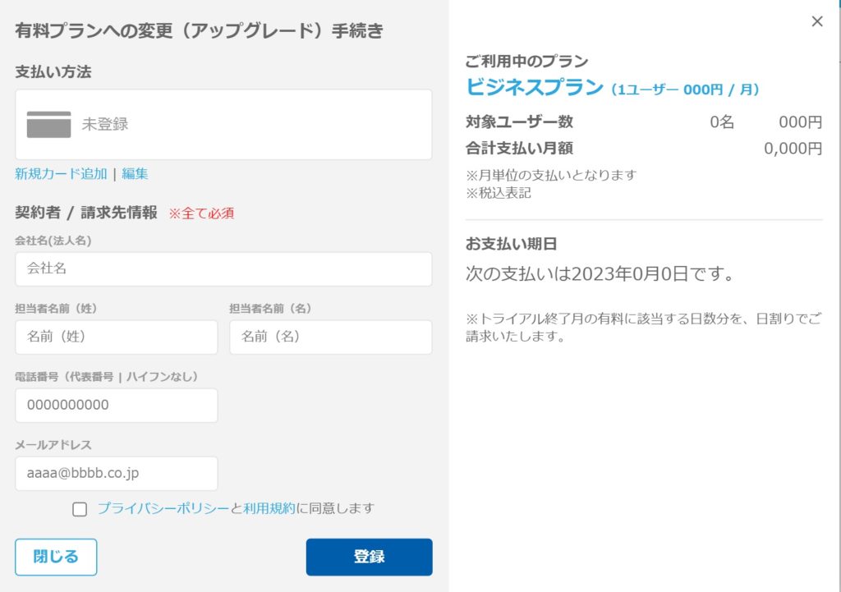841x592 pixels.
Task: Click the 対象ユーザー数 row
Action: 643,122
